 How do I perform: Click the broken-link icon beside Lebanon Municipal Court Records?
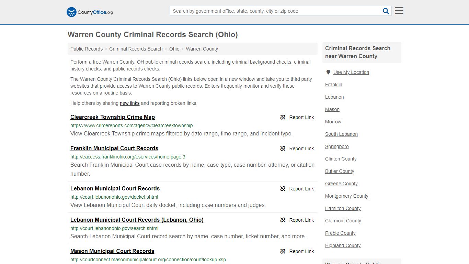point(283,189)
